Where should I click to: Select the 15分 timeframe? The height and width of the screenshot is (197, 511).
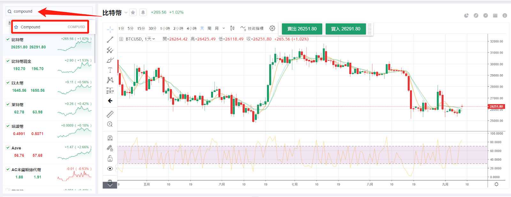[x=141, y=28]
